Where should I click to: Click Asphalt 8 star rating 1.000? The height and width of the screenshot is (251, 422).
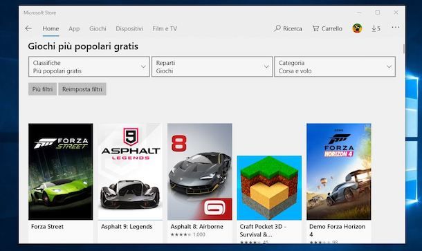click(188, 234)
